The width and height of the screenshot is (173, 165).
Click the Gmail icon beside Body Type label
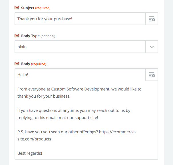pos(17,36)
